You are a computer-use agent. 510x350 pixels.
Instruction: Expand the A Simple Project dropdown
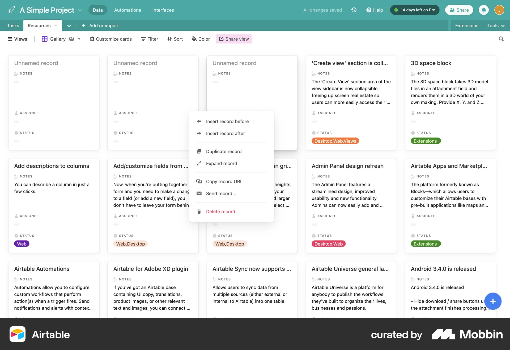click(80, 10)
